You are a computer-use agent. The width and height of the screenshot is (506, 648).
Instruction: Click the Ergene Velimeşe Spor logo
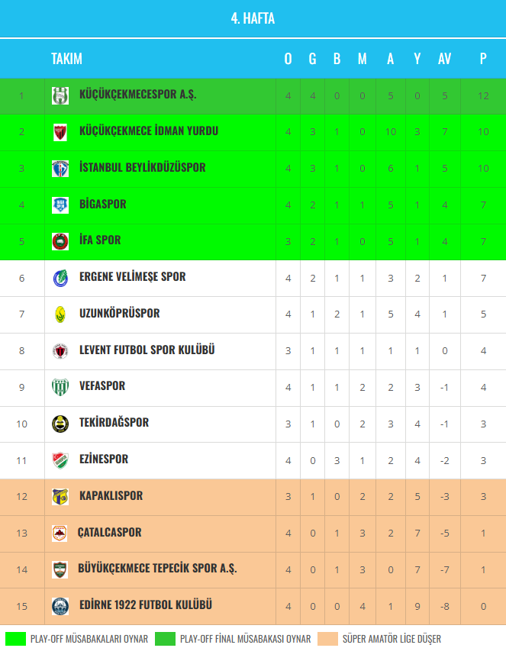click(60, 278)
